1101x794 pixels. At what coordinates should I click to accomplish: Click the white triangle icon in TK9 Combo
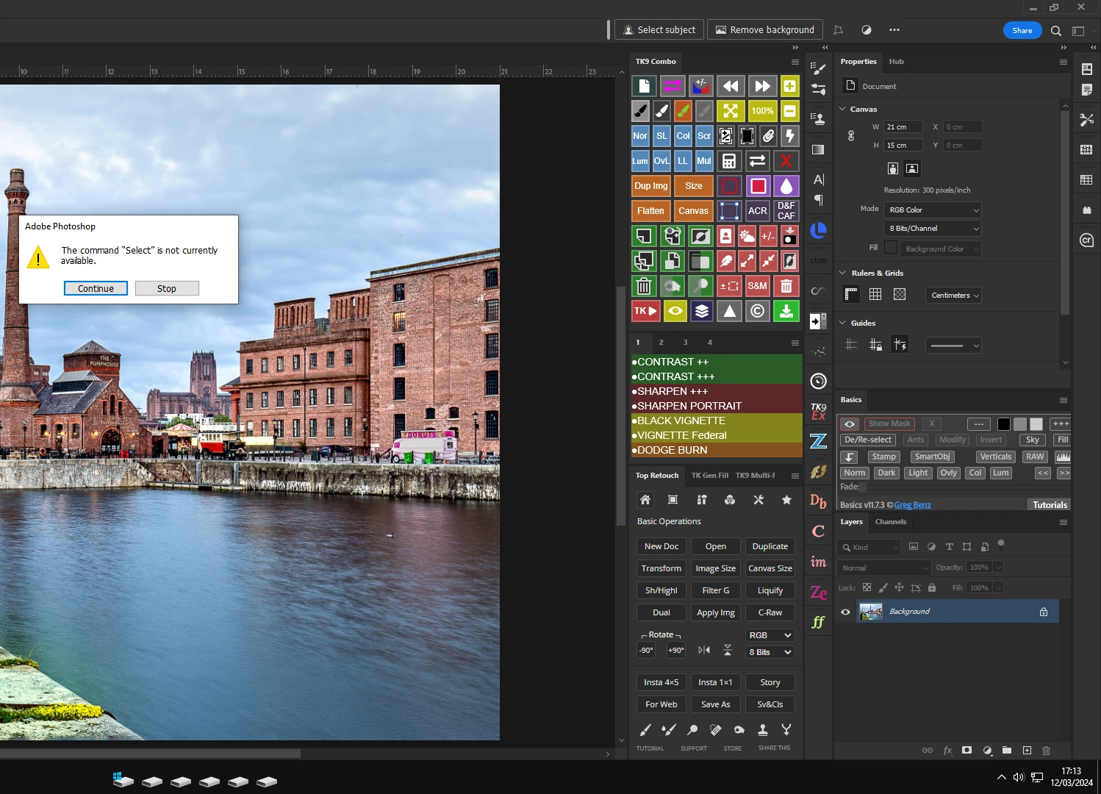point(729,311)
